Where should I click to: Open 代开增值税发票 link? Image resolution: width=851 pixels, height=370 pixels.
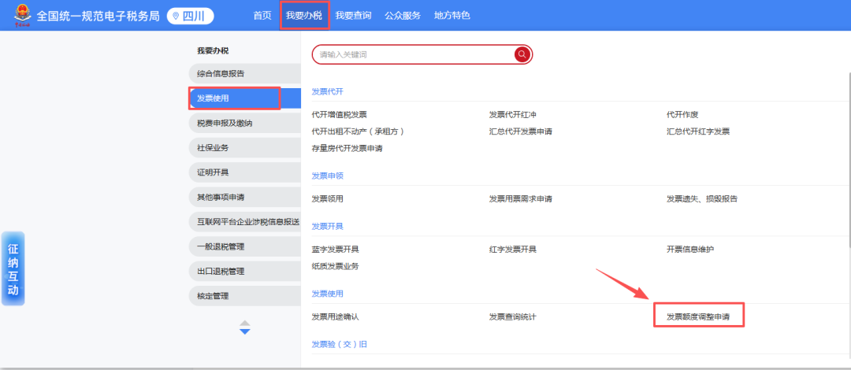339,114
